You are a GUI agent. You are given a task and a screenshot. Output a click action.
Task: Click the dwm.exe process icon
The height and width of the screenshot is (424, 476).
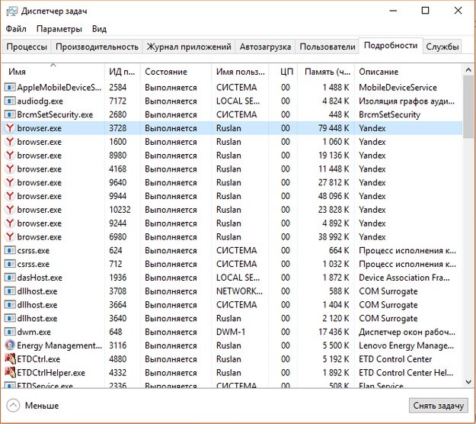pos(10,332)
